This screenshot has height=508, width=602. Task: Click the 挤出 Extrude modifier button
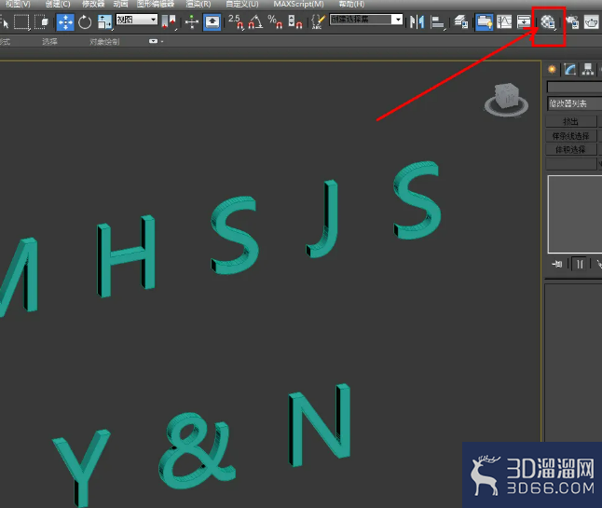pos(571,122)
